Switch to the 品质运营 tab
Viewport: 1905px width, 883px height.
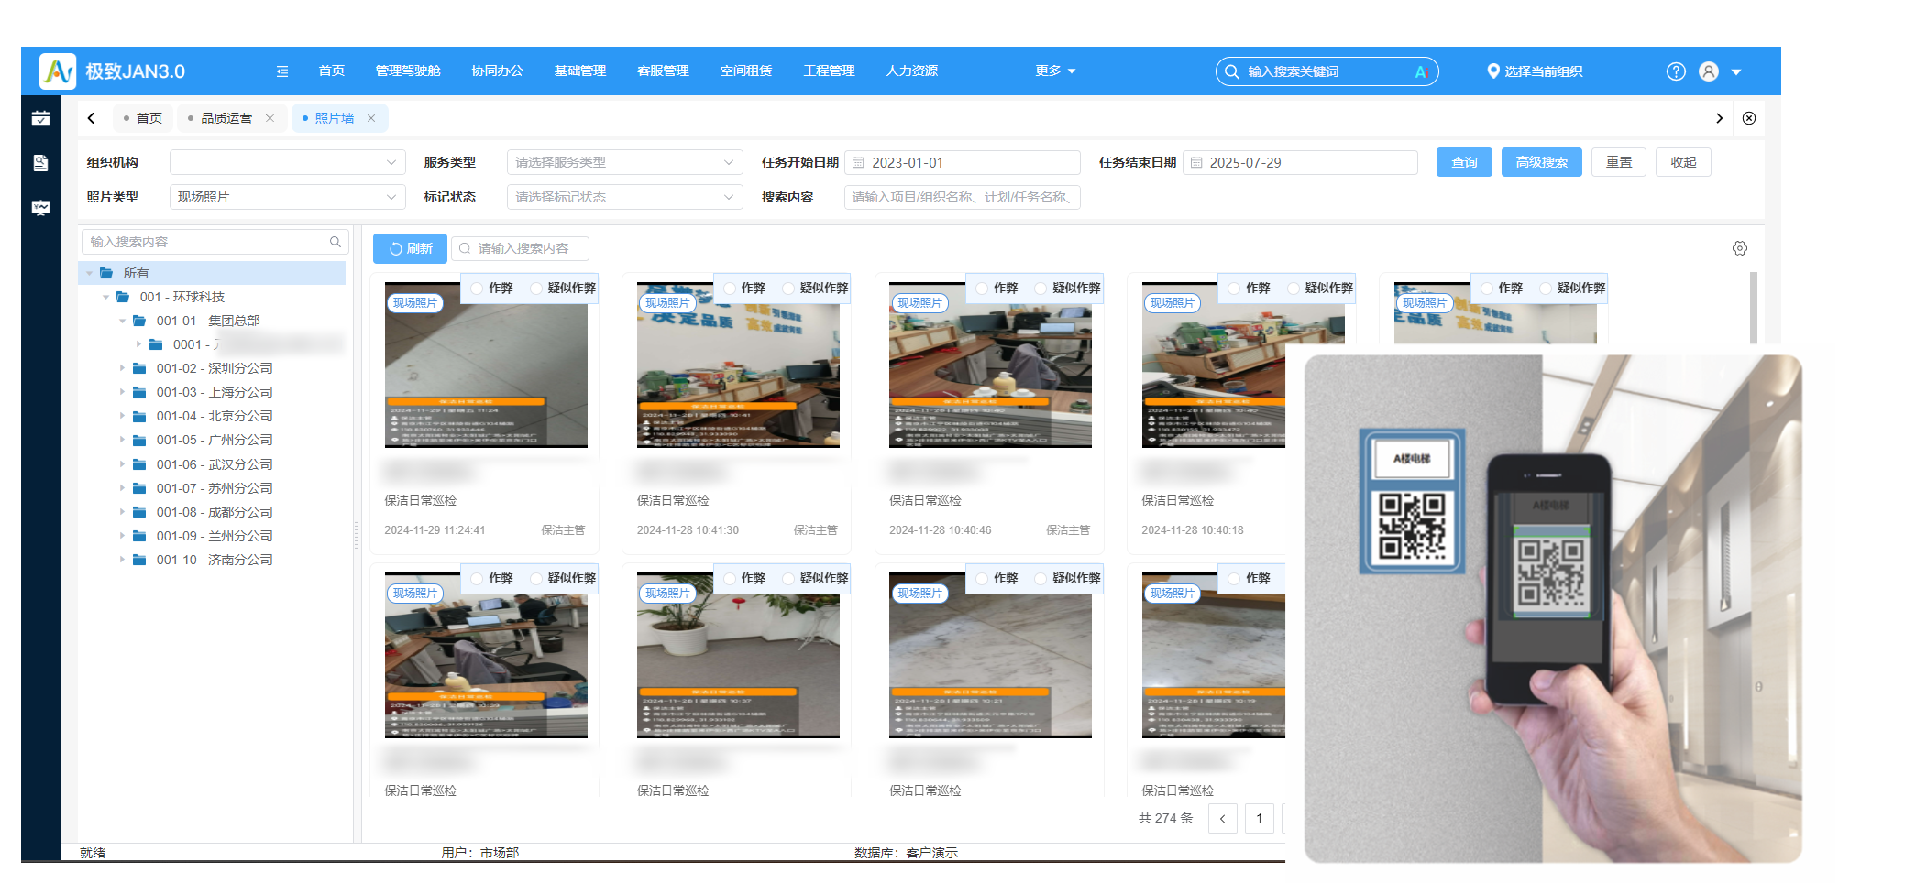click(x=226, y=118)
